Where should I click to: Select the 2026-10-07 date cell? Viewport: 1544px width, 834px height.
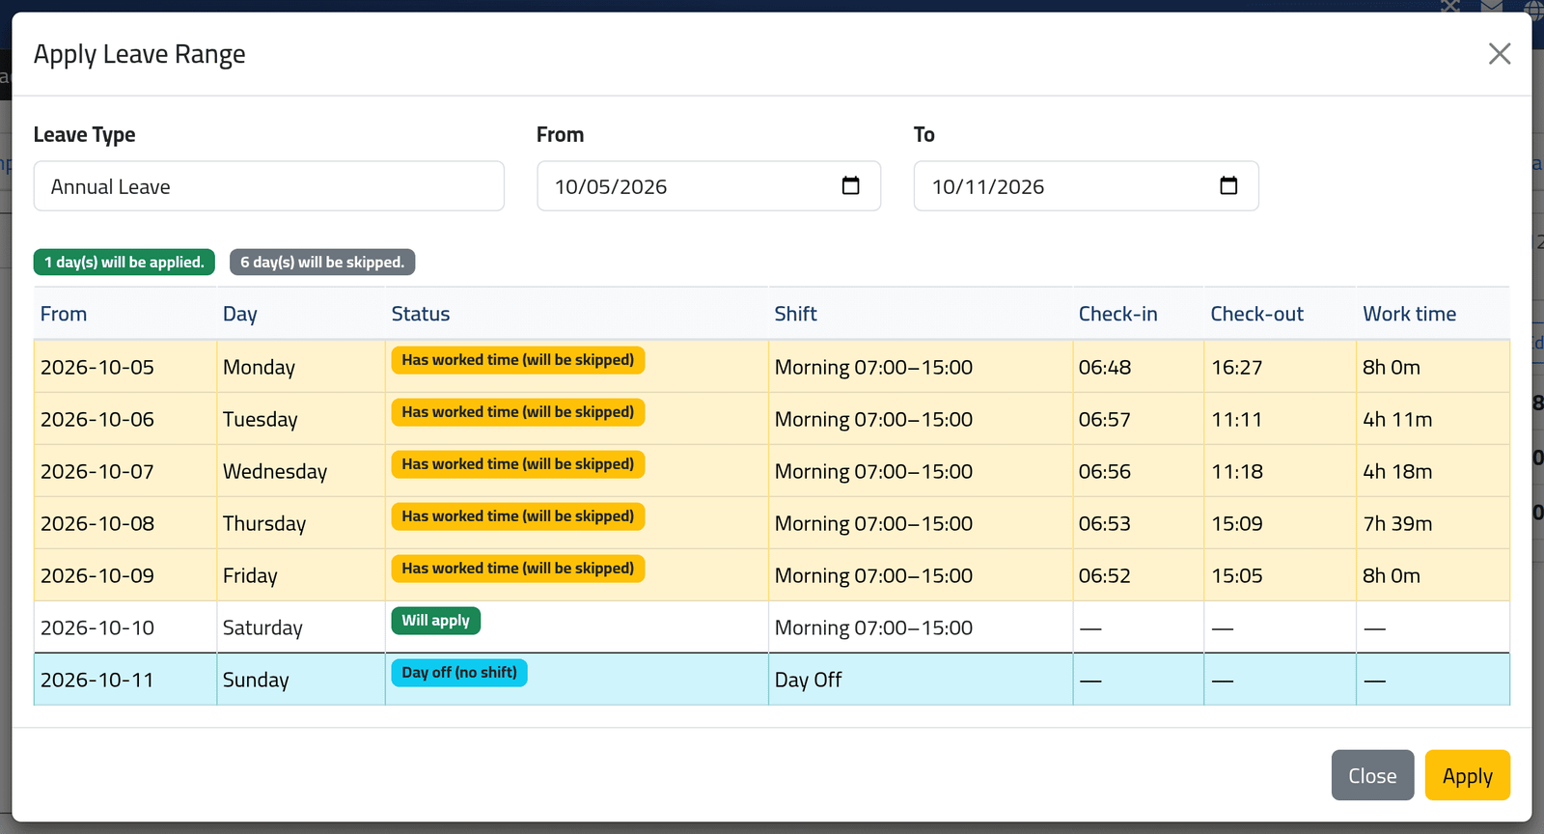pyautogui.click(x=125, y=471)
